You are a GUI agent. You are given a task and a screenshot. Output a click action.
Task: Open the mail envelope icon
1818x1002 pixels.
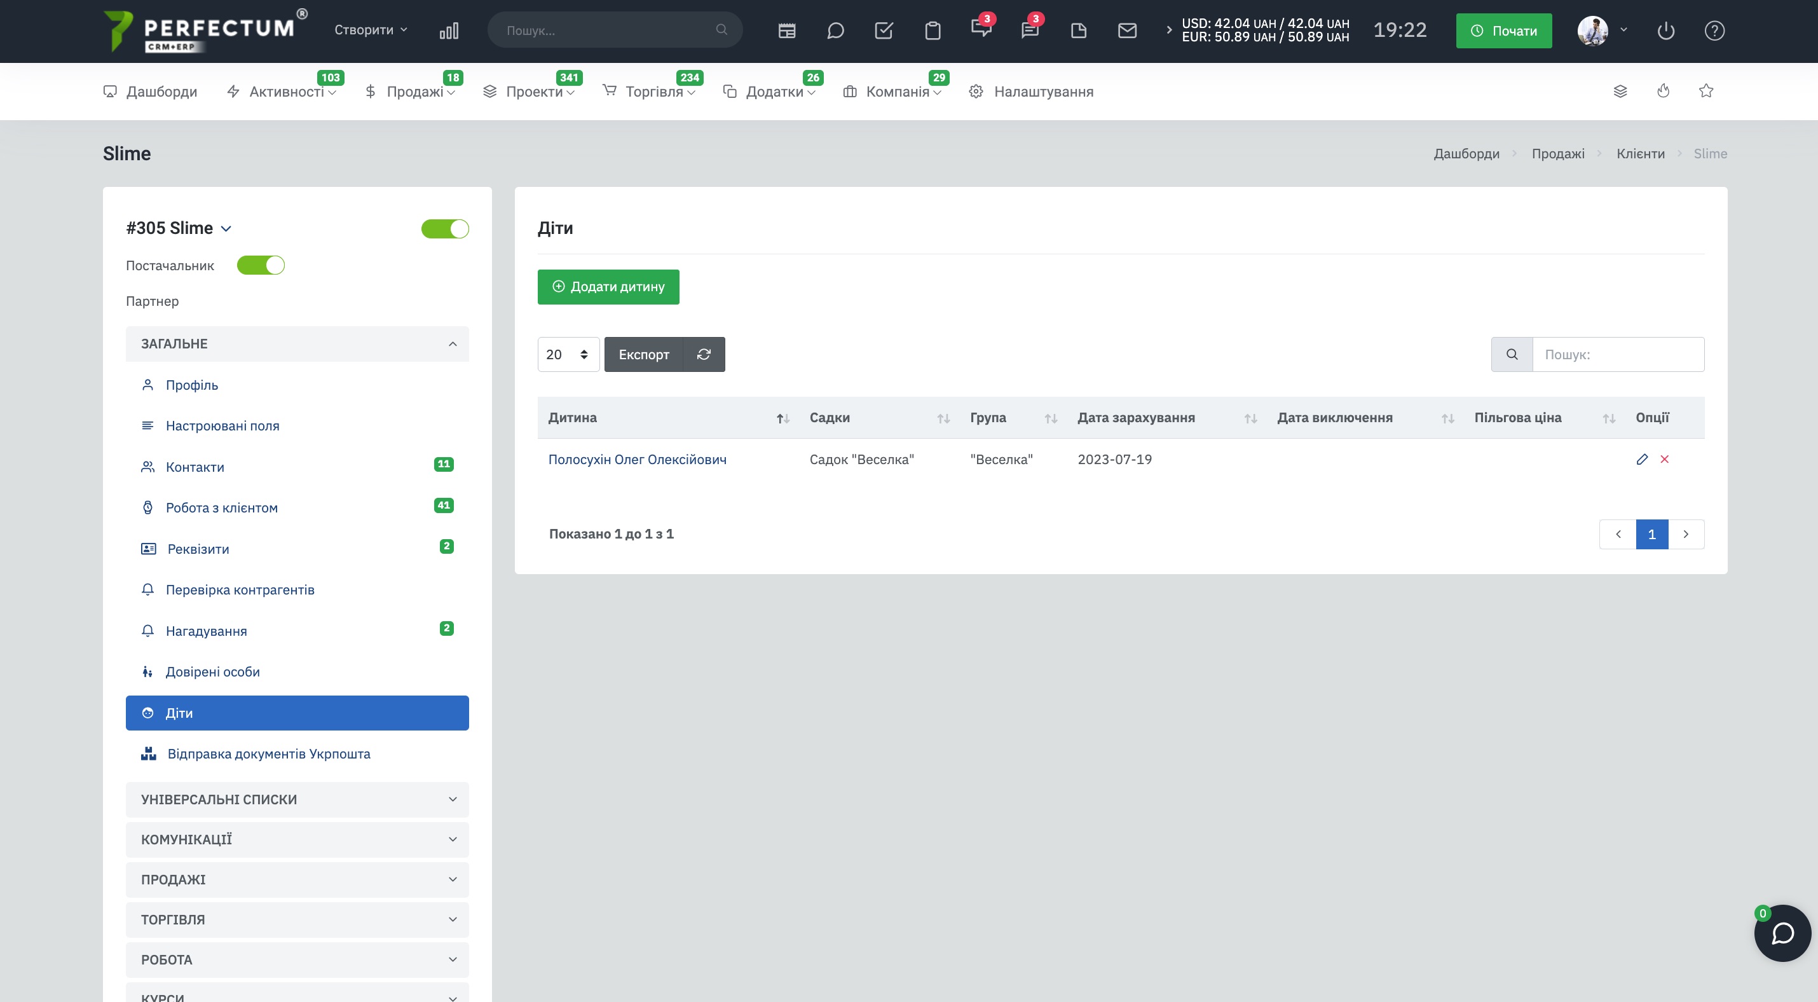(1128, 31)
